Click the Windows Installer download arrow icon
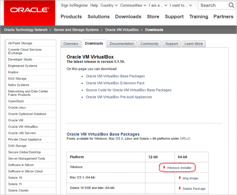Viewport: 237px width, 195px height. click(164, 167)
